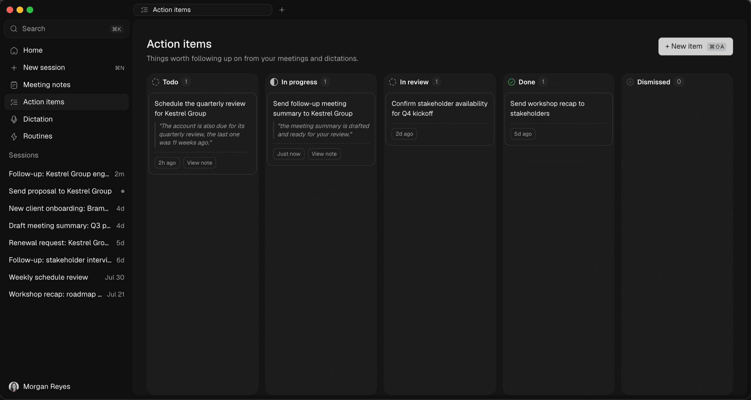
Task: Go to Meeting notes in the sidebar
Action: [x=67, y=85]
